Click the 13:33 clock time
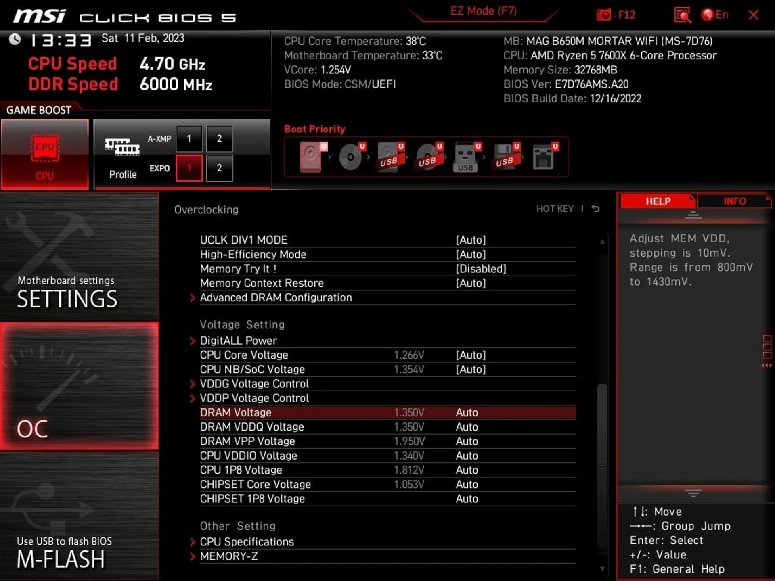 click(61, 40)
